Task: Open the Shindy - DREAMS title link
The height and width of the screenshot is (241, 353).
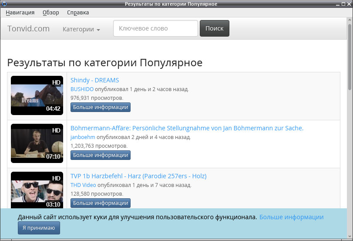Action: (x=94, y=80)
